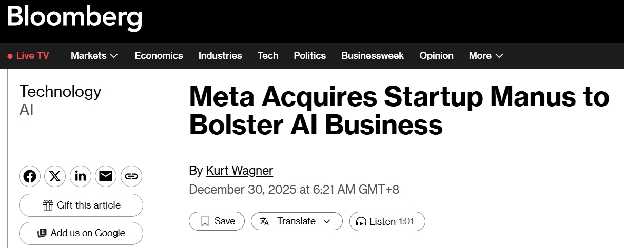624x248 pixels.
Task: Click the Bloomberg logo
Action: [74, 17]
